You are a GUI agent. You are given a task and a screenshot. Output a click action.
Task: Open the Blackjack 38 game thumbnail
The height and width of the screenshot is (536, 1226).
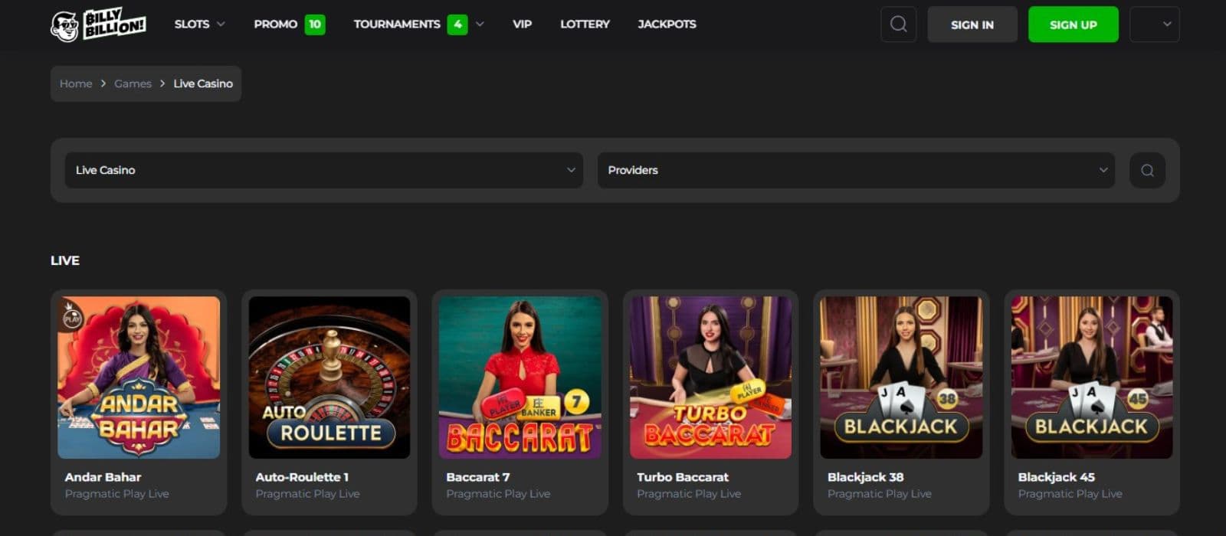coord(901,377)
